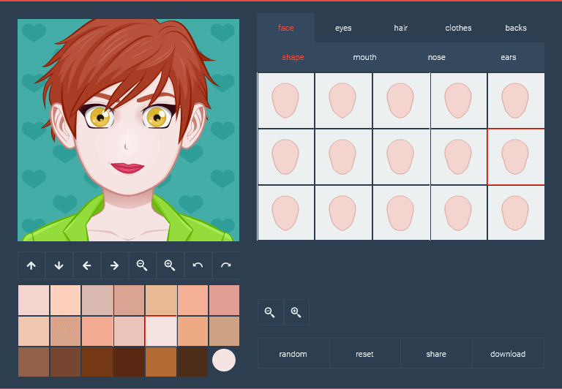Pick the first face shape in the middle row

[286, 157]
